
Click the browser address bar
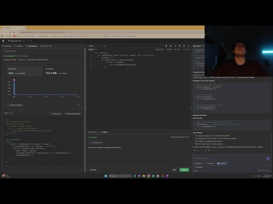pos(110,32)
